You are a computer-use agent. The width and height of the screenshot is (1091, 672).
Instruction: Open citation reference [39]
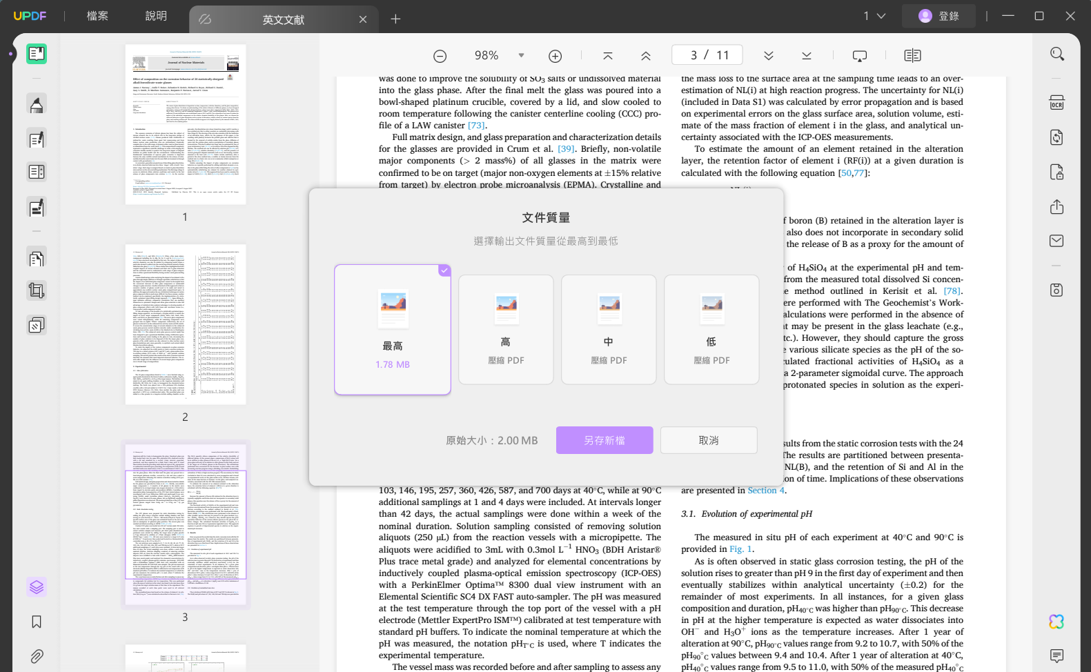566,149
